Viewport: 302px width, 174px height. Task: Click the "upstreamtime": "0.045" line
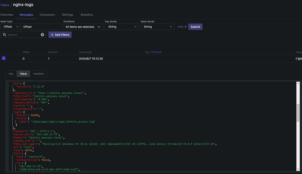point(31,99)
